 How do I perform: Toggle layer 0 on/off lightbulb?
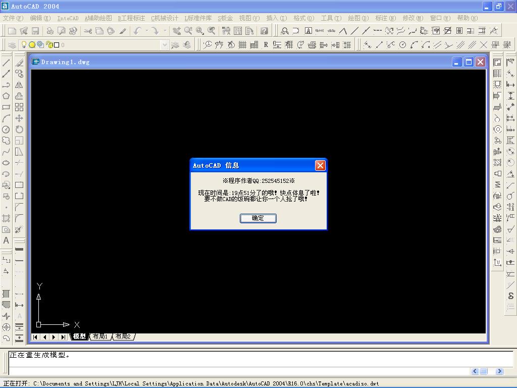(x=24, y=44)
